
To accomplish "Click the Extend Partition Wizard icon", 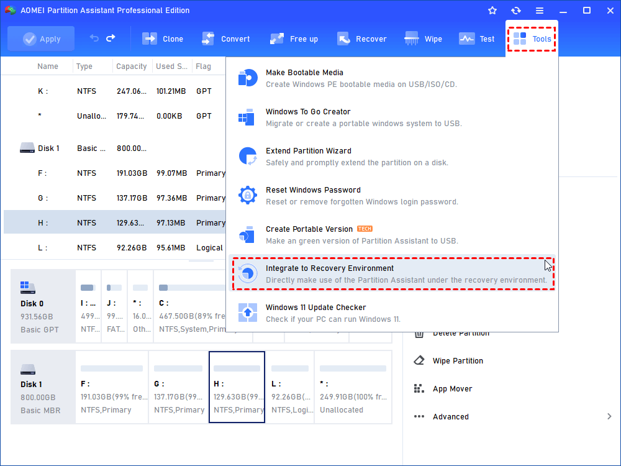I will tap(248, 156).
